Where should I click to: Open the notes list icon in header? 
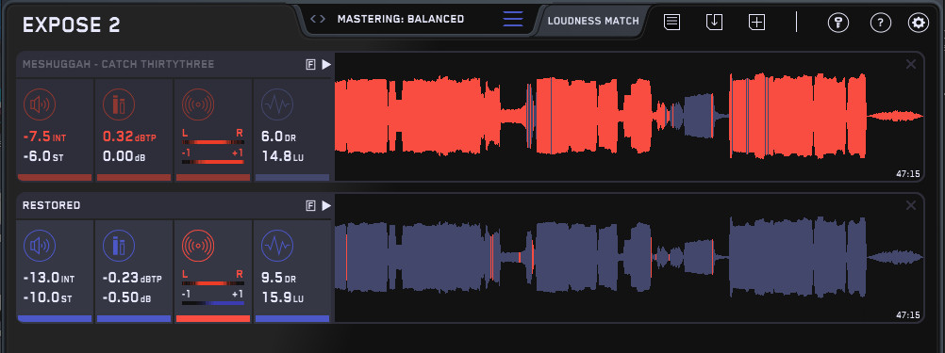coord(672,23)
